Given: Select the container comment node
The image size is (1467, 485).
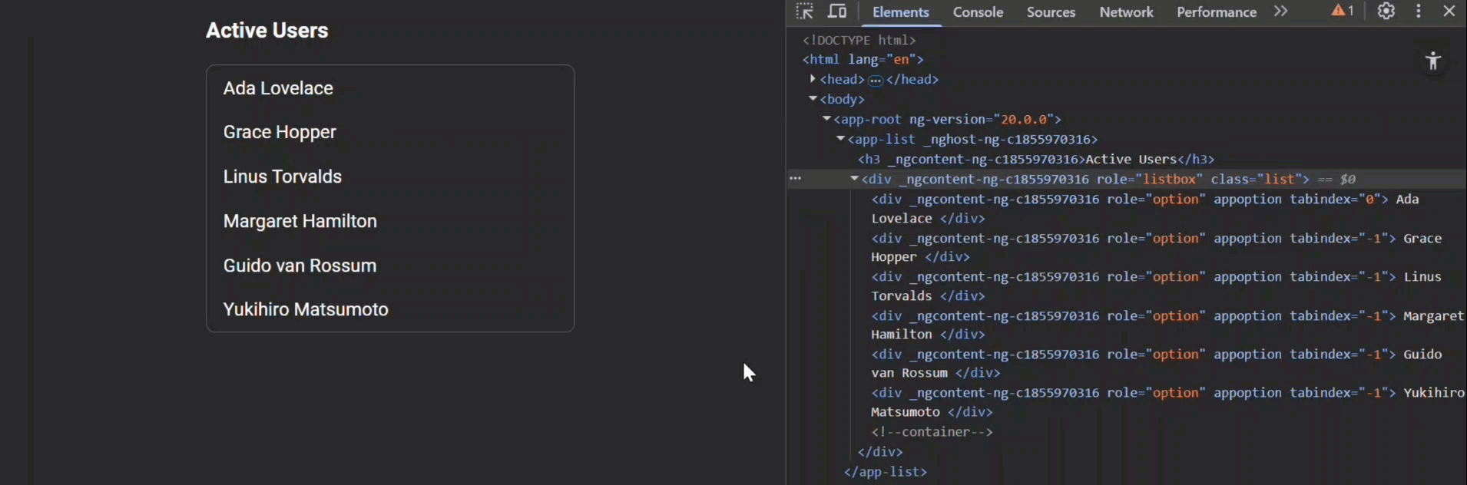Looking at the screenshot, I should click(932, 432).
